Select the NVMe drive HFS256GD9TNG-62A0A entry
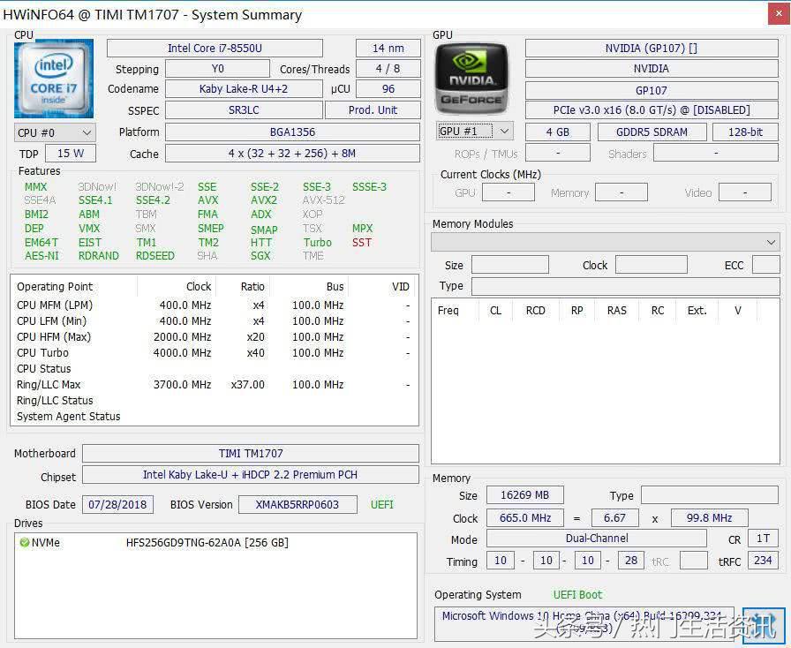791x648 pixels. [207, 543]
